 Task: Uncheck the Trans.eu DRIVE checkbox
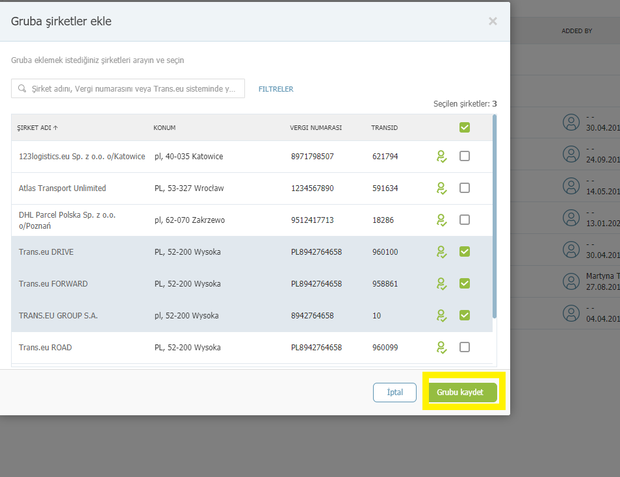465,251
